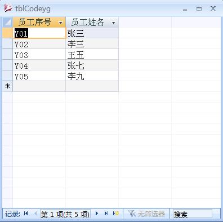Select the cell containing 张七
The image size is (223, 222).
tap(92, 65)
